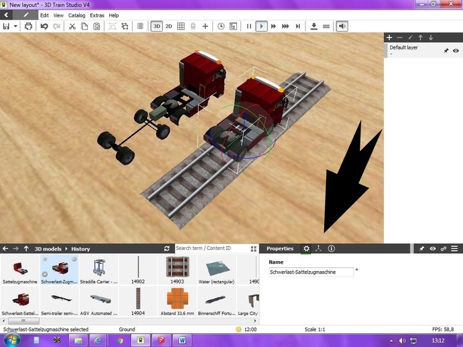Click the 3D models breadcrumb
Viewport: 463px width, 347px height.
[x=48, y=249]
